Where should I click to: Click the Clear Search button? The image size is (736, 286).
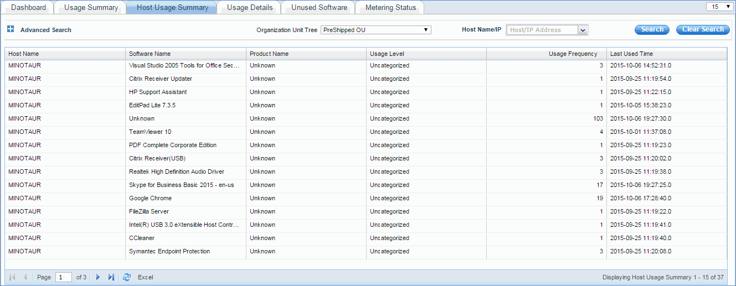tap(703, 30)
